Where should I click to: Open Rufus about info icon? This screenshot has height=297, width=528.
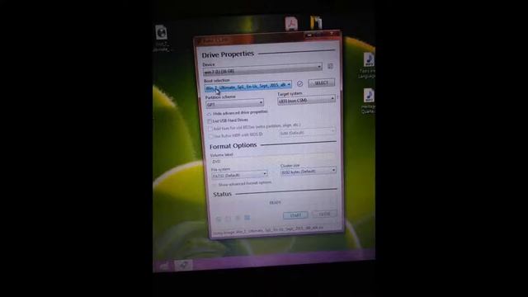click(x=229, y=219)
